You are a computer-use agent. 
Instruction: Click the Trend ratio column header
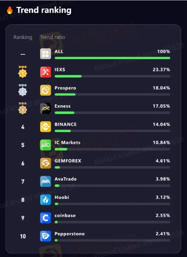[52, 37]
